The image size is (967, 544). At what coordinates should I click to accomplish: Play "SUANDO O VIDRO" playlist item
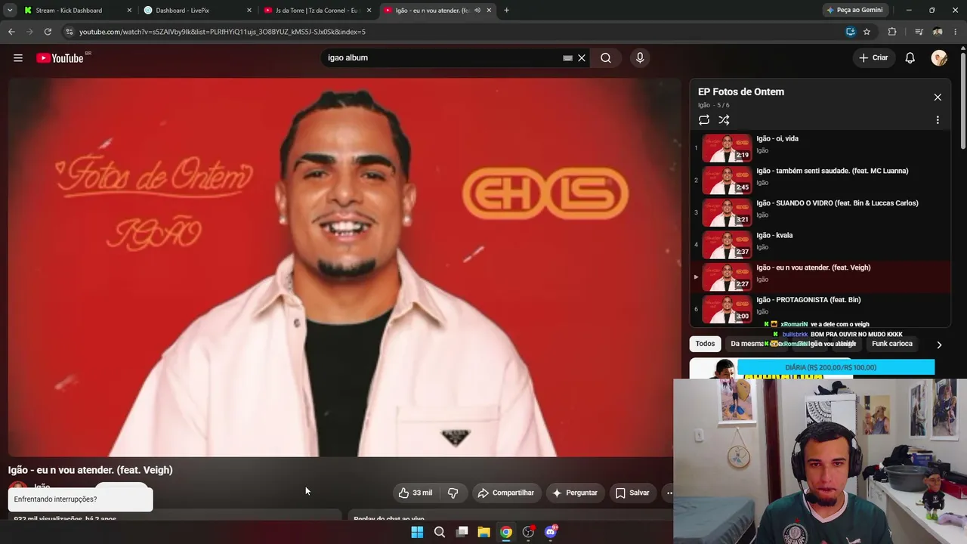[x=820, y=213]
